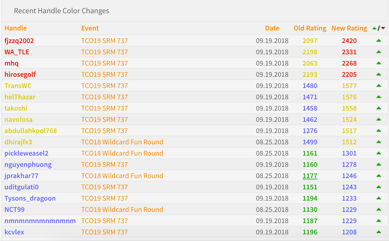Open TCO18 Wildcard Fun Round for pickleweasel2

(x=122, y=153)
